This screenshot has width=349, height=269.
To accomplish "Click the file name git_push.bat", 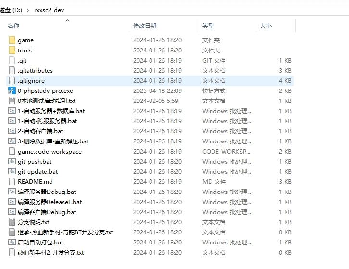I will (35, 162).
